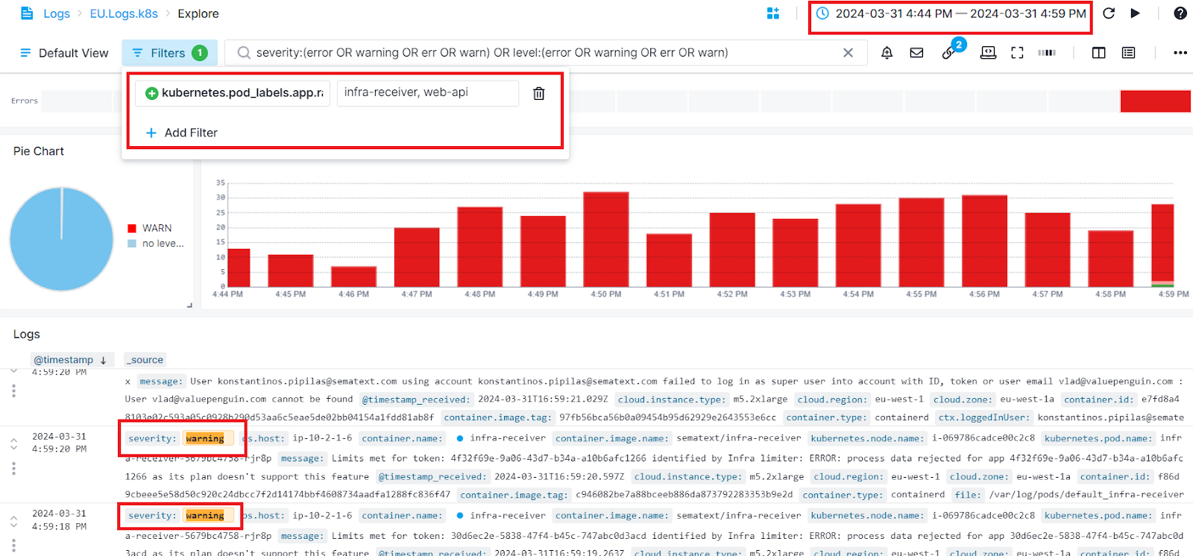
Task: Open the dashboard grid icon near time picker
Action: pos(773,13)
